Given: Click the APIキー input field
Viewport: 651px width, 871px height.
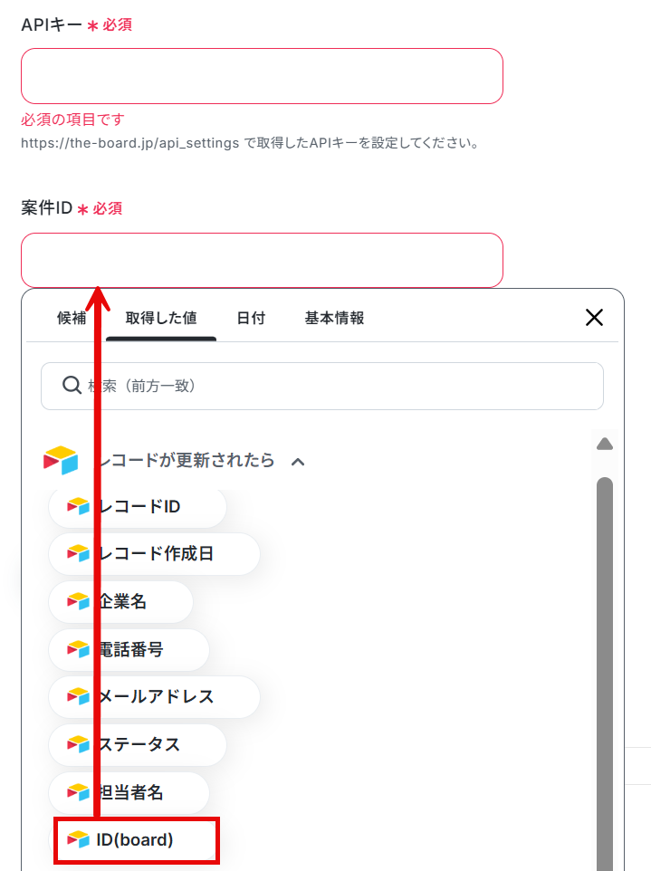Looking at the screenshot, I should [263, 76].
